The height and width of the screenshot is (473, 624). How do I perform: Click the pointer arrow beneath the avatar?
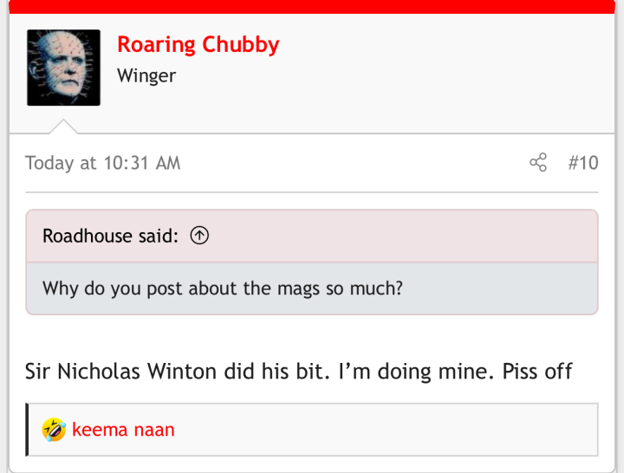click(x=63, y=126)
